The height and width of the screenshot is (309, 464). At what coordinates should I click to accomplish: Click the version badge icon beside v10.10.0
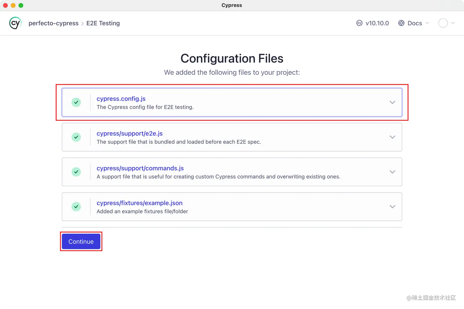(x=359, y=23)
